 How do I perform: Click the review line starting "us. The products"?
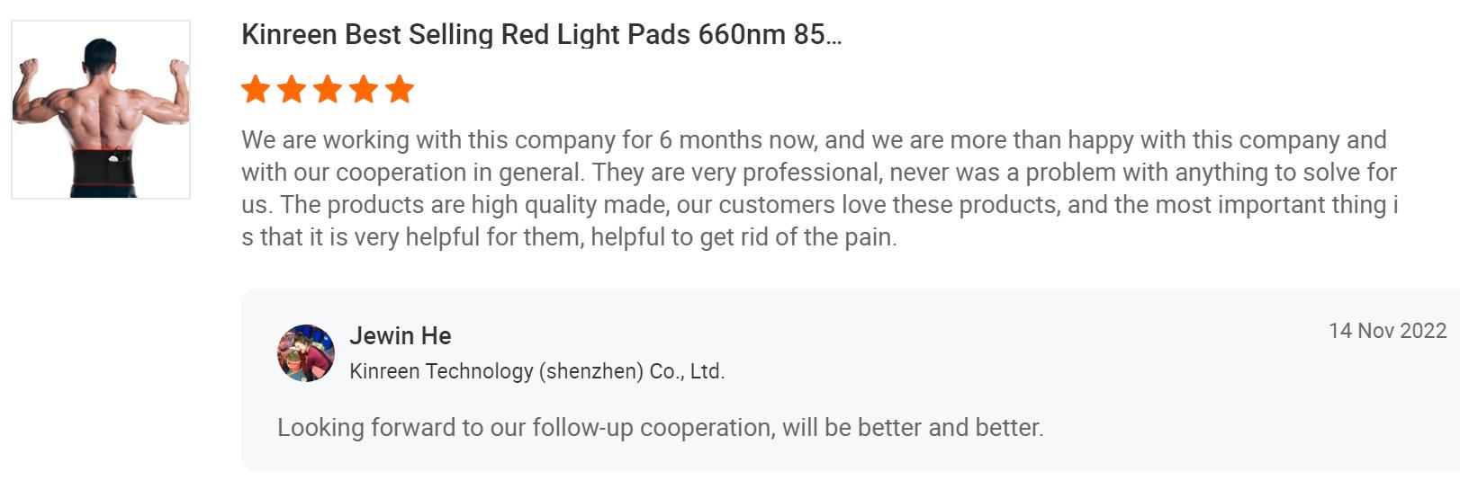point(819,205)
